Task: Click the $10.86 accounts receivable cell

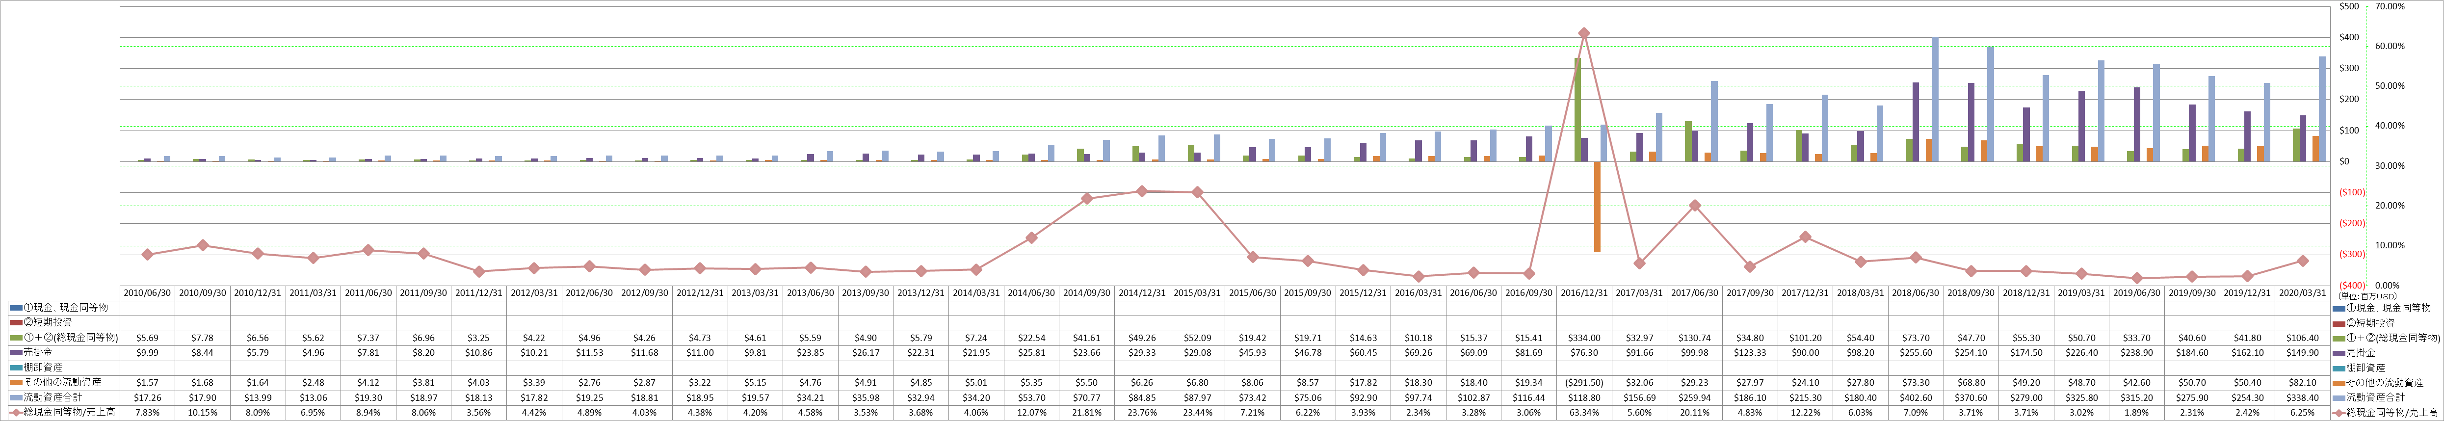Action: point(479,353)
